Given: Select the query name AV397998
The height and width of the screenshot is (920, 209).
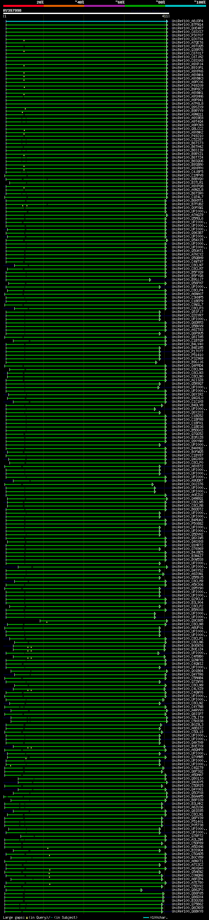Looking at the screenshot, I should [x=12, y=11].
